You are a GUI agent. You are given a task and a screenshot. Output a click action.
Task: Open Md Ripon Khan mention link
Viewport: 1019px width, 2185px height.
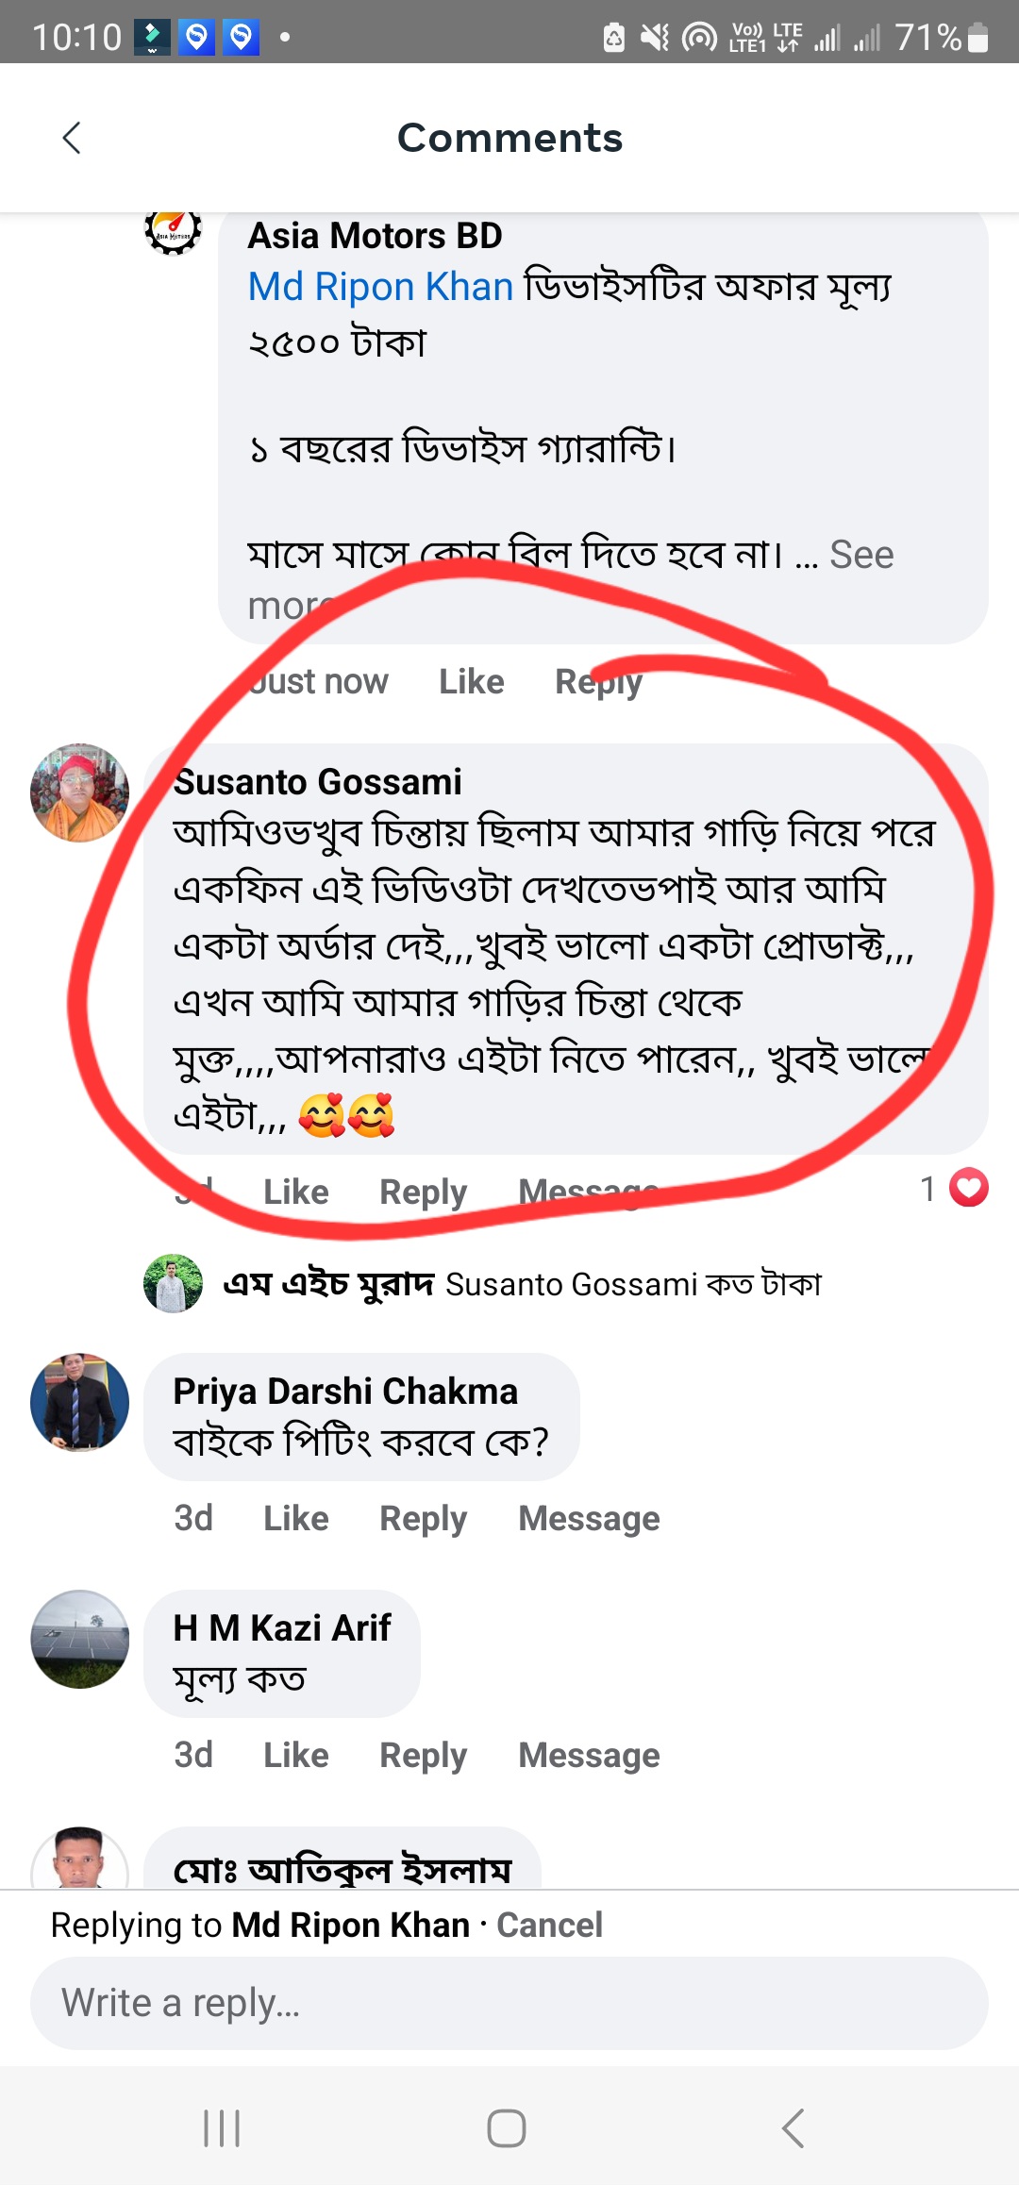coord(380,287)
